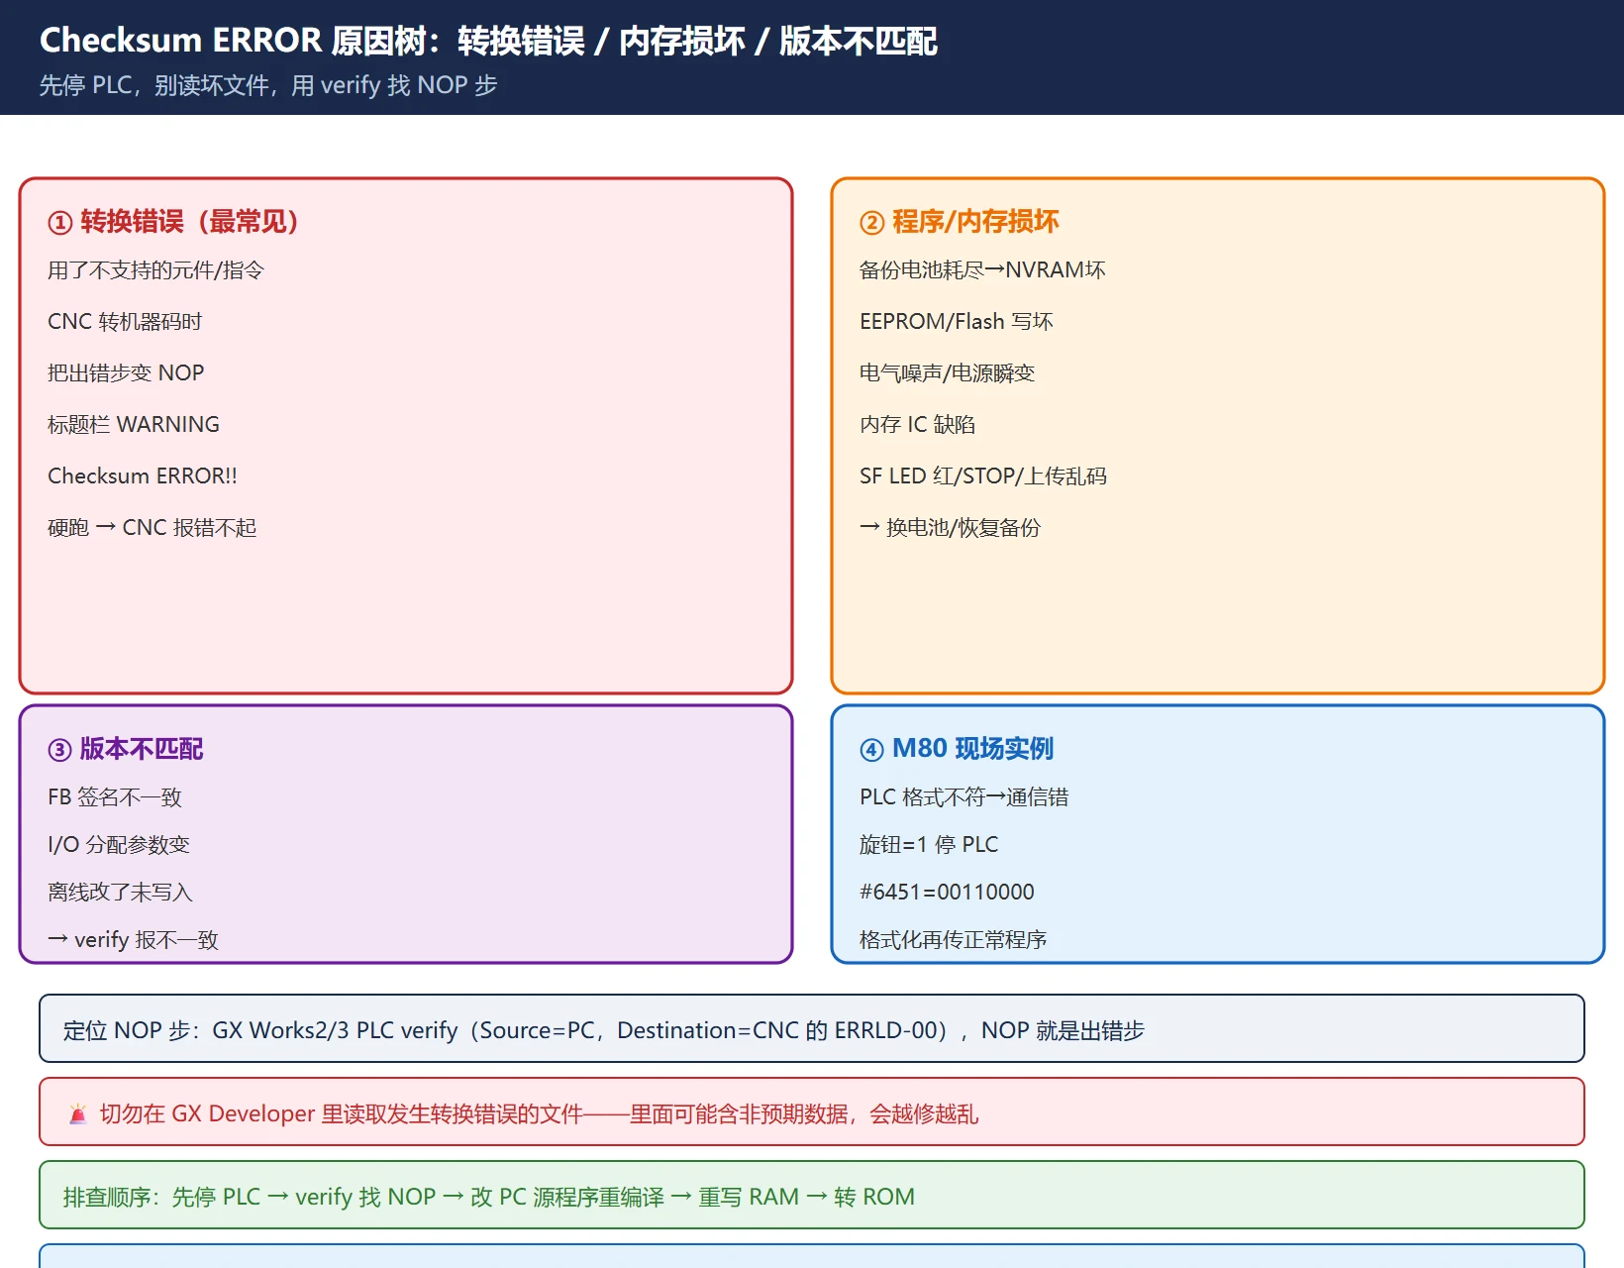Click the line 'I/O 分配参数变'
This screenshot has height=1268, width=1624.
coord(119,844)
